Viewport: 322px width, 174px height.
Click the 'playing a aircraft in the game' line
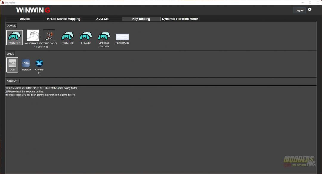(x=40, y=95)
